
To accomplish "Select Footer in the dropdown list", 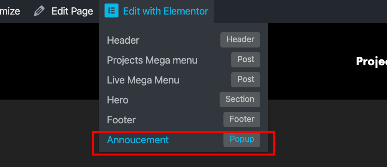I will [121, 120].
